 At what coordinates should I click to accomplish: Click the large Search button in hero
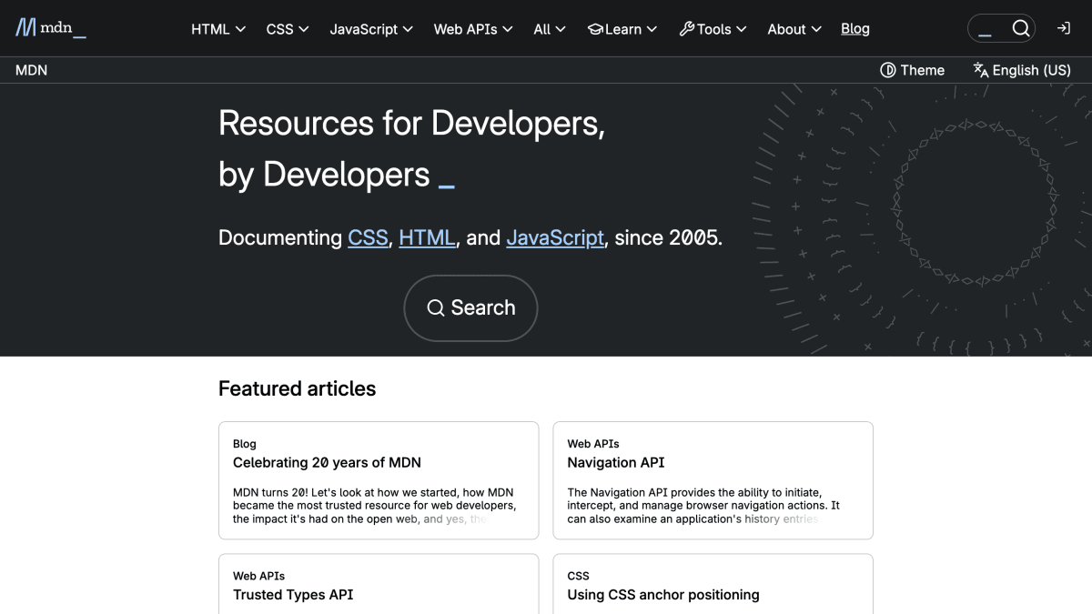470,308
